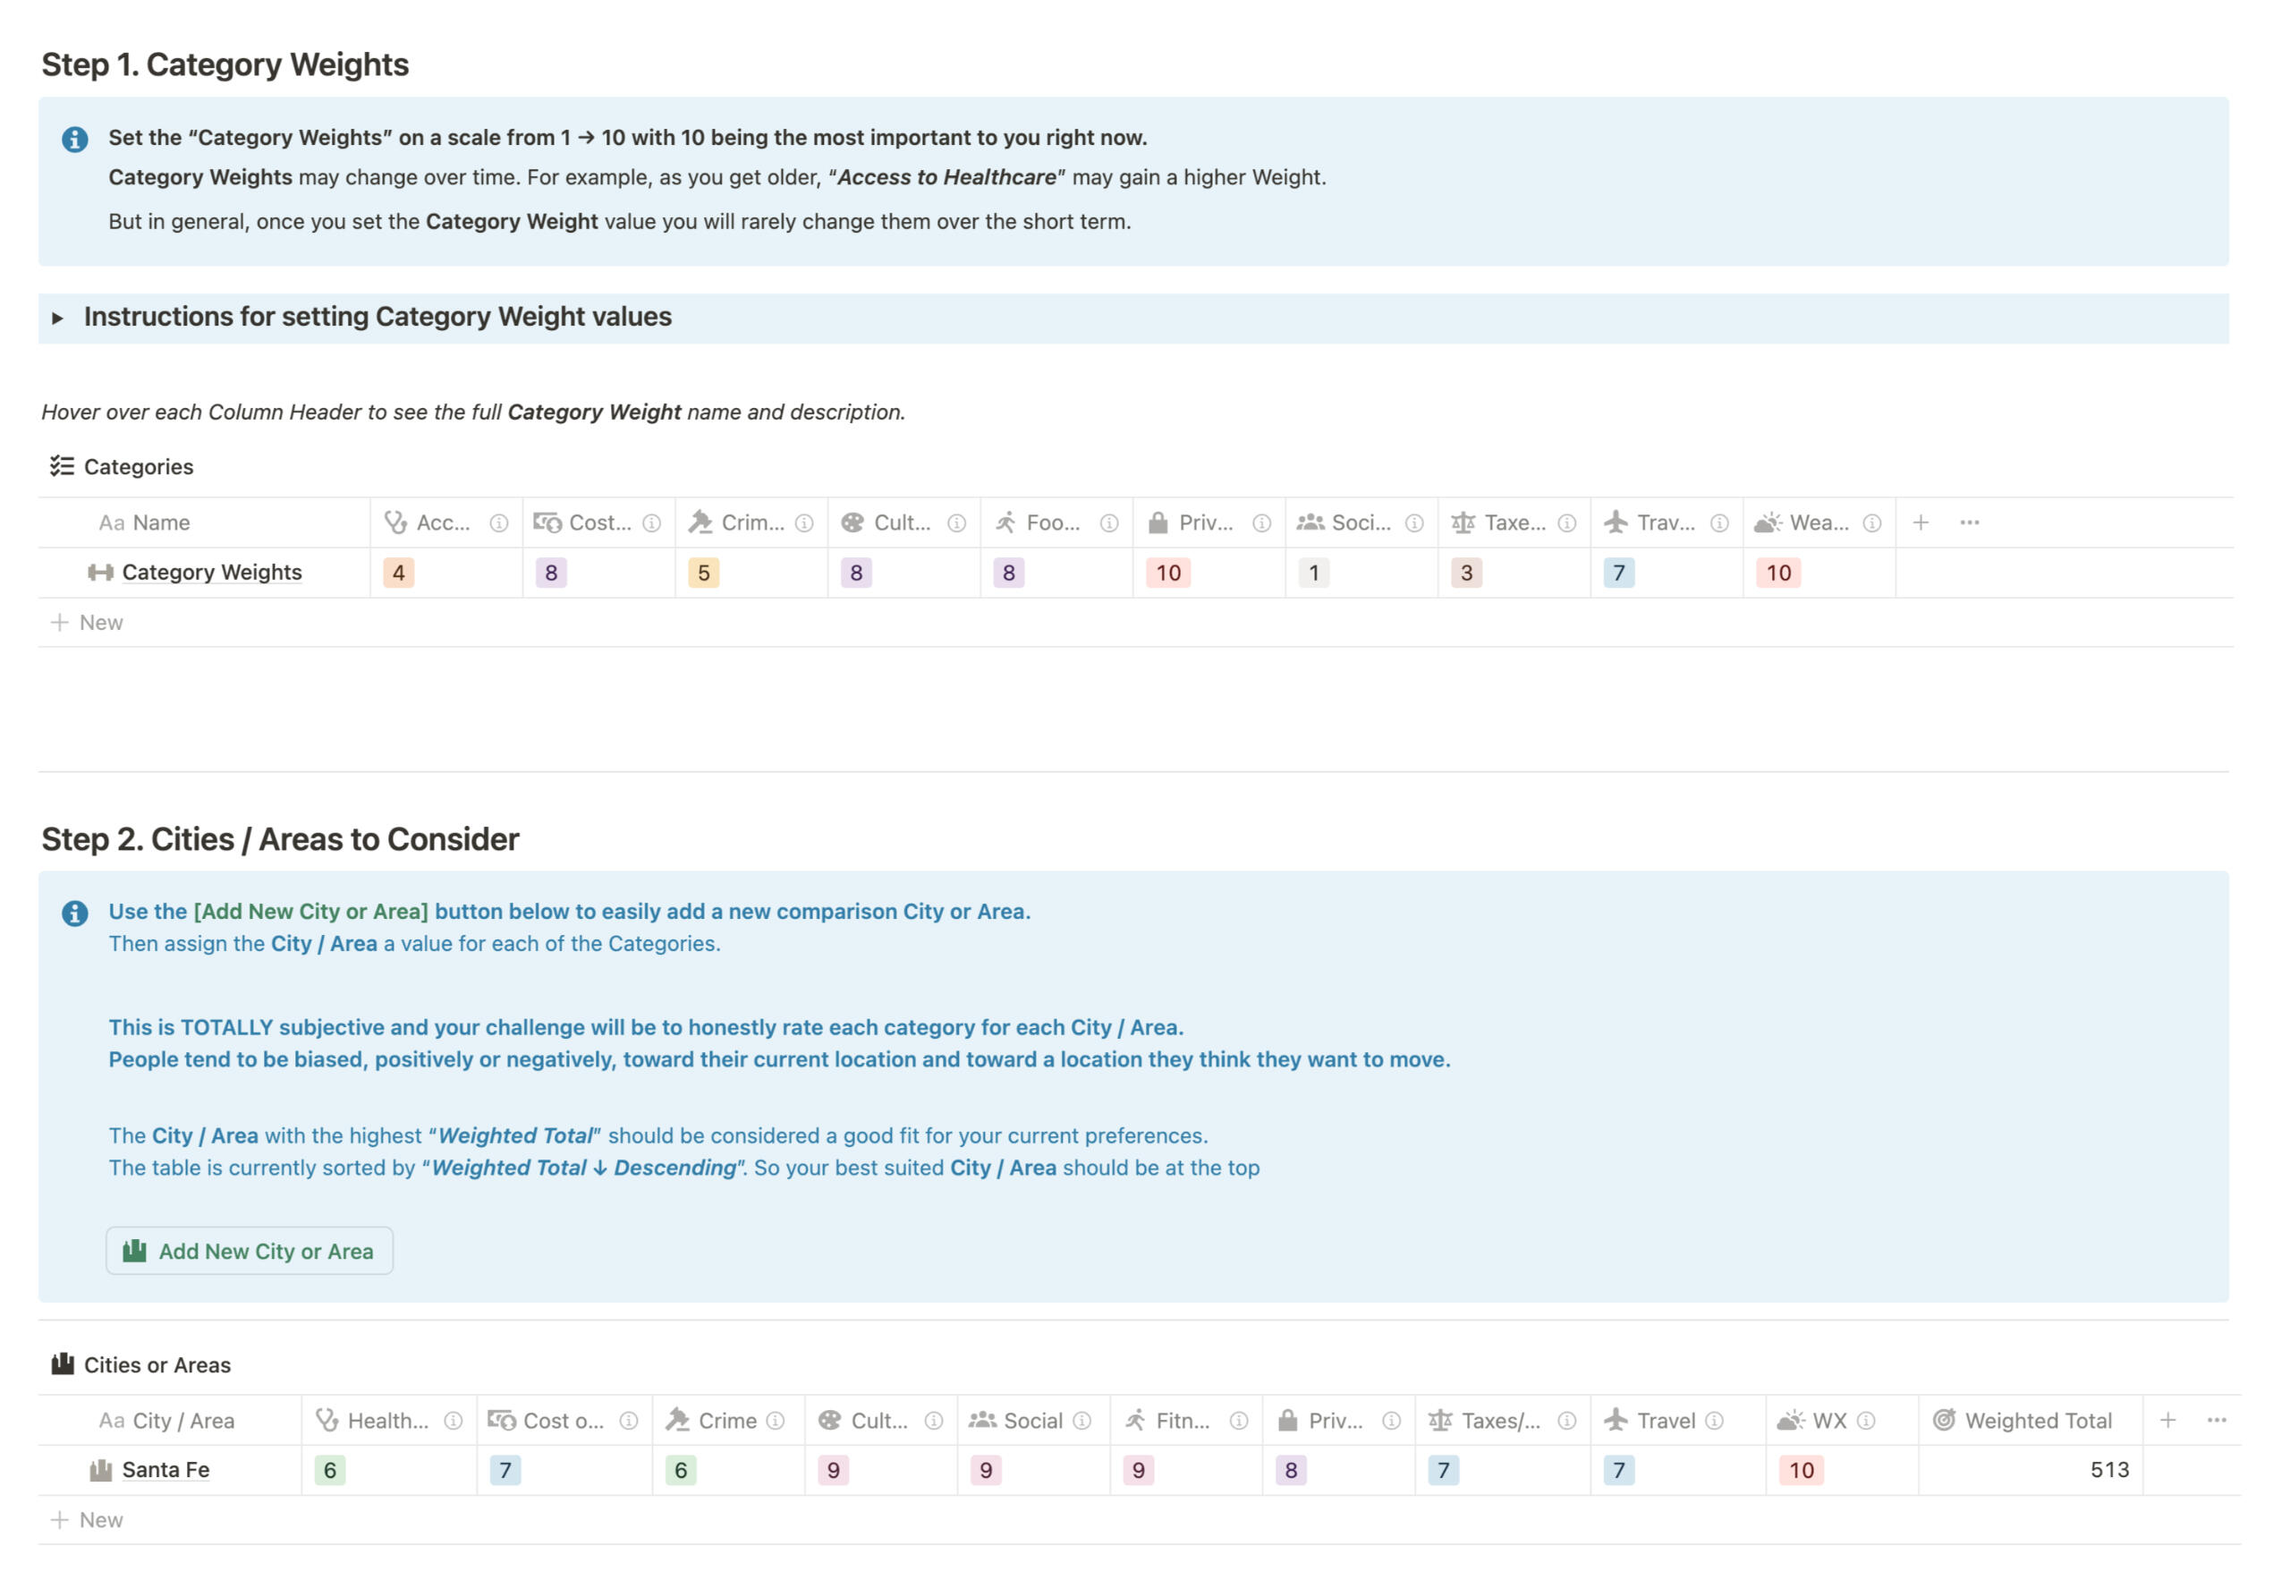Select the red Weather weight tag of 10
This screenshot has width=2290, height=1580.
point(1778,573)
